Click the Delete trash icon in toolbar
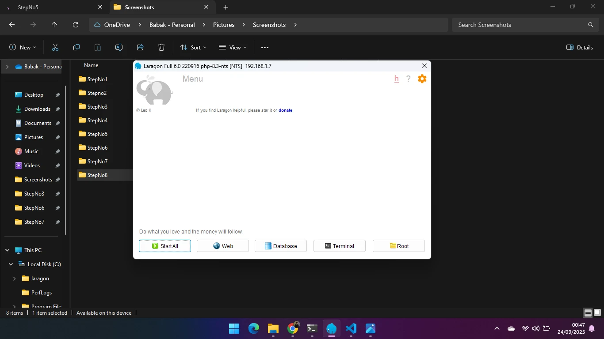Image resolution: width=604 pixels, height=339 pixels. pyautogui.click(x=161, y=47)
